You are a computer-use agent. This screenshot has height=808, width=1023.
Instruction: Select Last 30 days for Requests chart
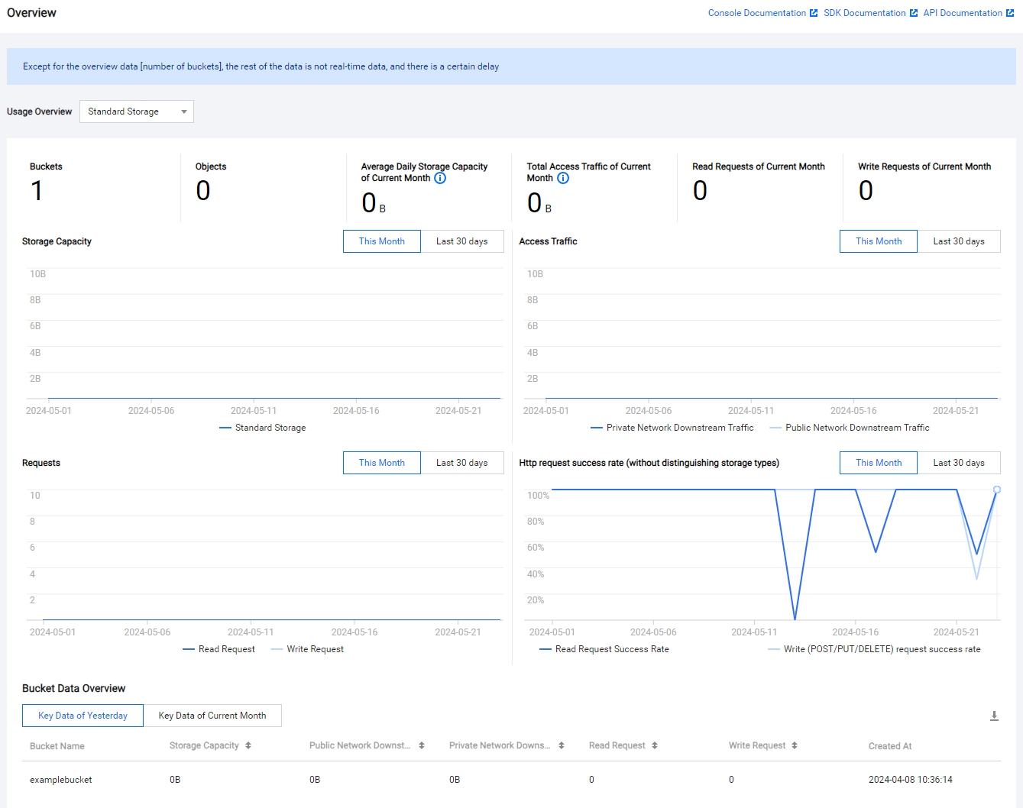[462, 463]
